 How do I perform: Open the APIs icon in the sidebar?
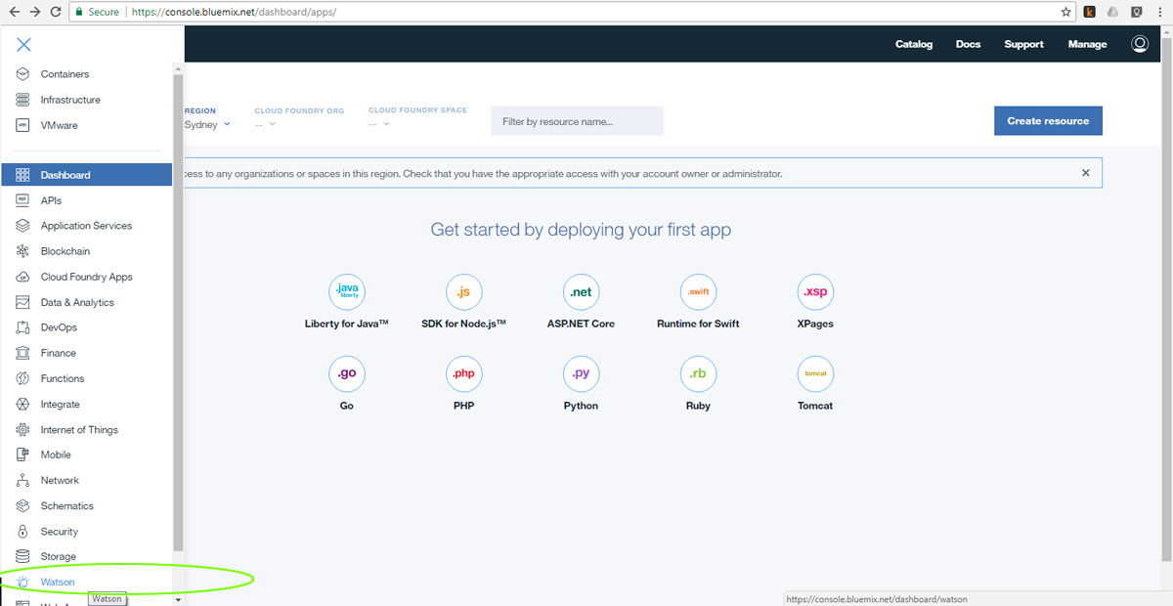click(22, 200)
